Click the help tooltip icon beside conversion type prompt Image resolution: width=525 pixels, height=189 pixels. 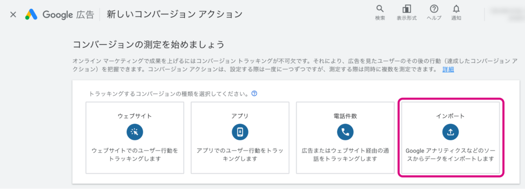pyautogui.click(x=254, y=94)
